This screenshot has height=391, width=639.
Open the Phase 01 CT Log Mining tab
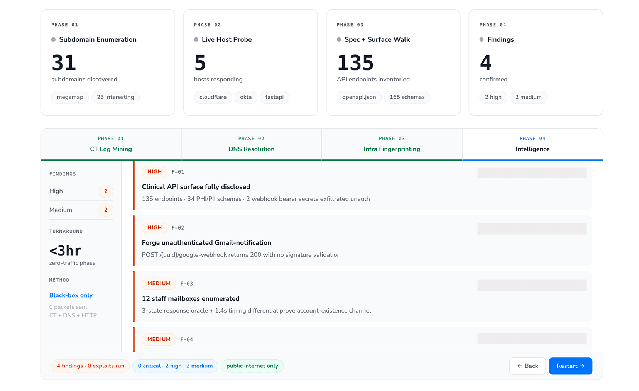111,144
